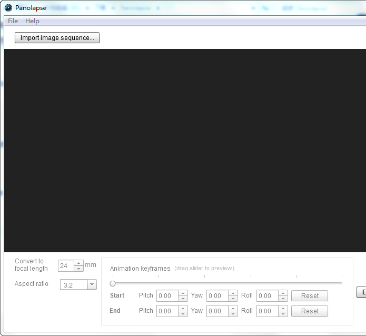Reset the End keyframe values

coord(310,311)
